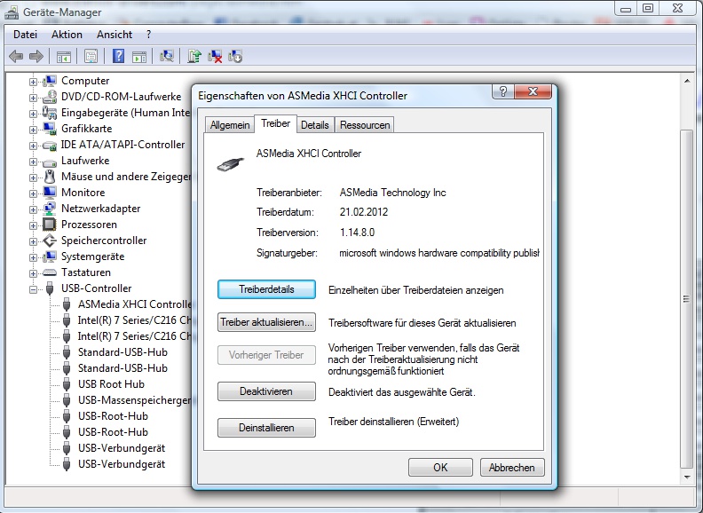
Task: Click Treiber aktualisieren... button
Action: (x=266, y=322)
